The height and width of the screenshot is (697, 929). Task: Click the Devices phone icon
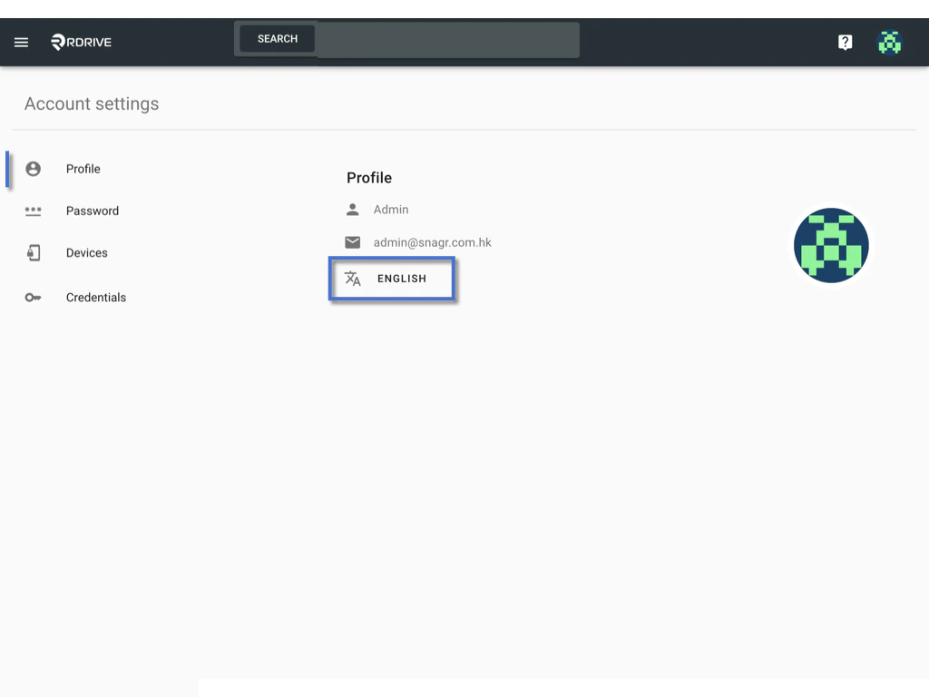point(34,252)
